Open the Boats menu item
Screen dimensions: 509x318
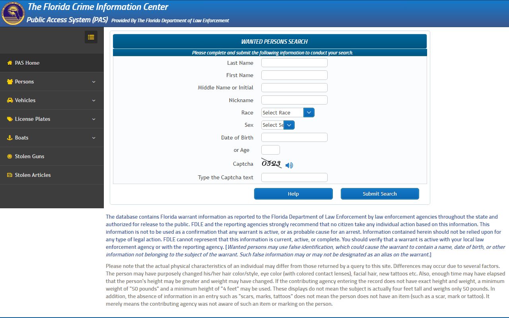point(52,138)
